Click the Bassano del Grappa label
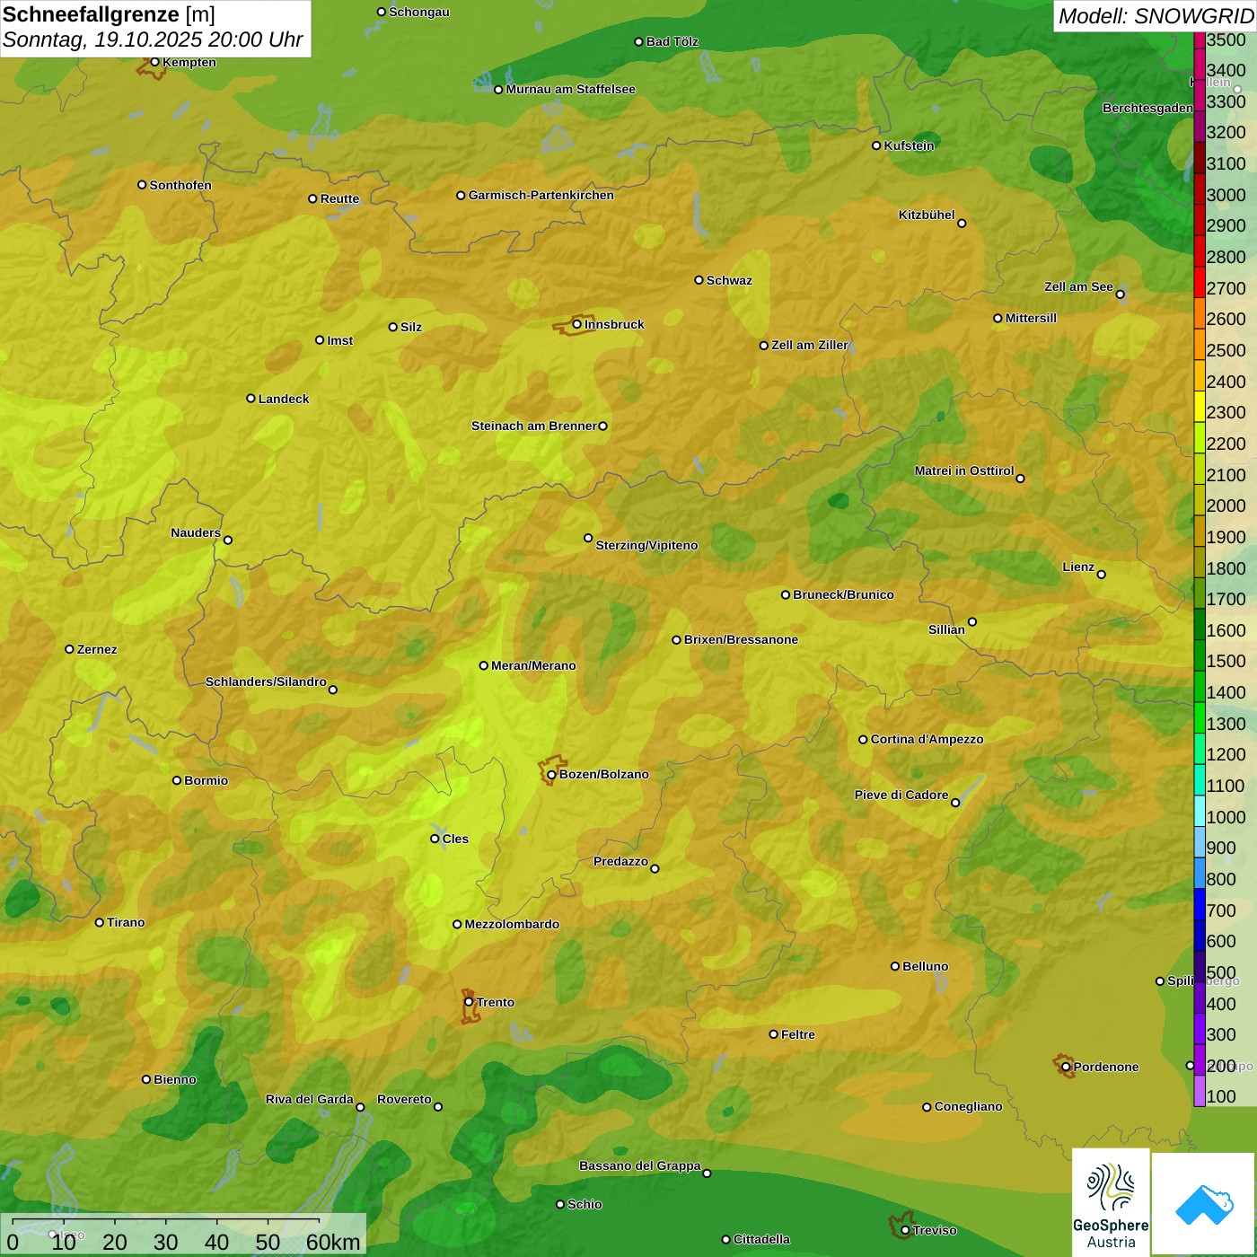Image resolution: width=1257 pixels, height=1257 pixels. click(639, 1165)
